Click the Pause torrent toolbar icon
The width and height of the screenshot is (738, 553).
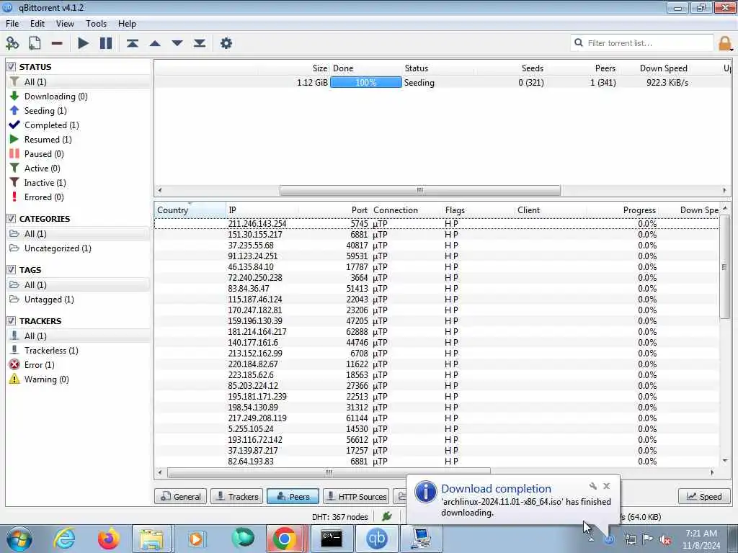106,43
